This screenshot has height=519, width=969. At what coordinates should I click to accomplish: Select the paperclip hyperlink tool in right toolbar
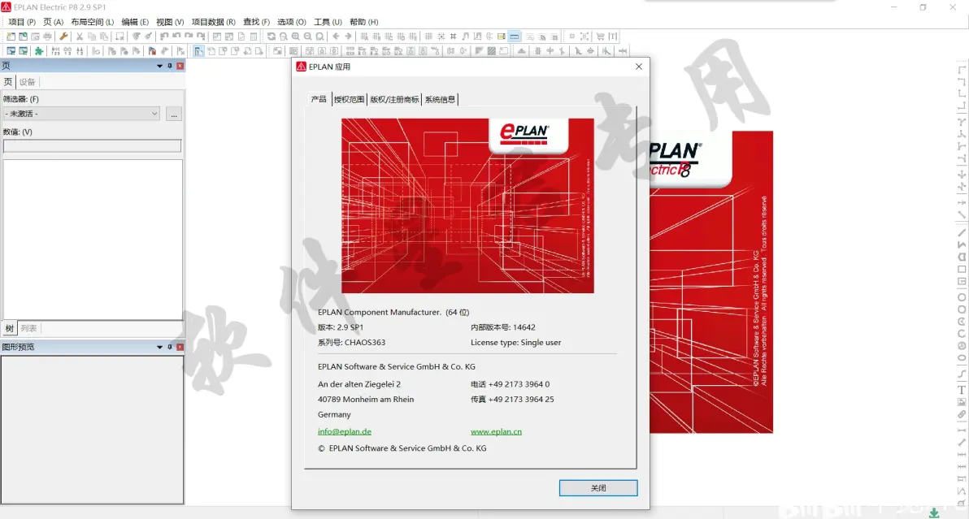coord(962,415)
